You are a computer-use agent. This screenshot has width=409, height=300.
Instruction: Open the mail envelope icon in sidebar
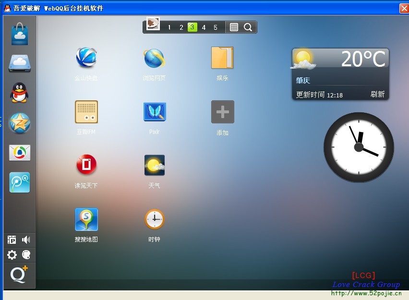pyautogui.click(x=20, y=153)
